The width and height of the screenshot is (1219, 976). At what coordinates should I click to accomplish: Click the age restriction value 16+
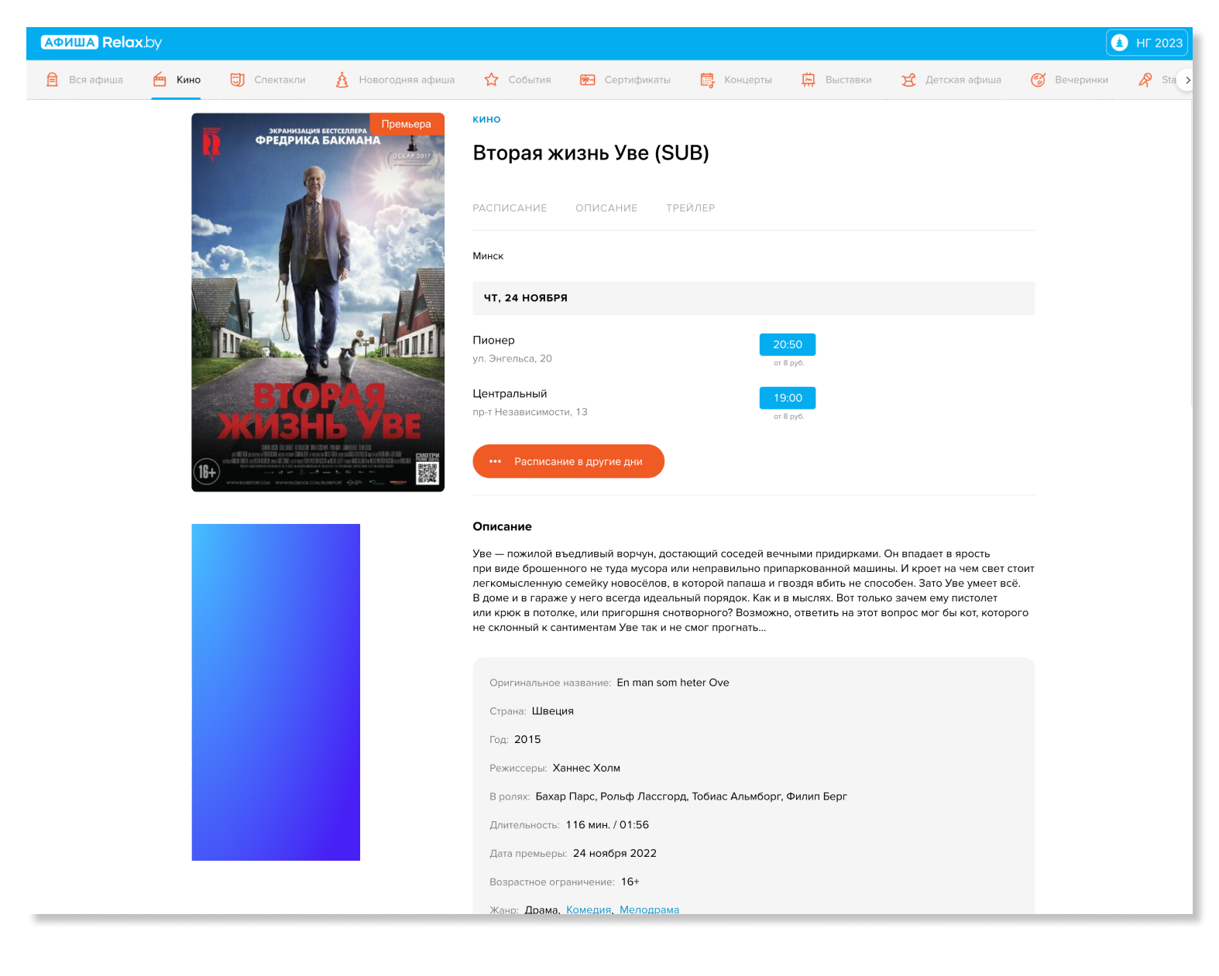coord(630,882)
